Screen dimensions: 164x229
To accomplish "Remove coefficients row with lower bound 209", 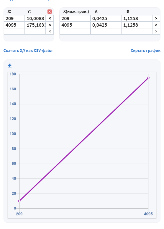I will (156, 18).
